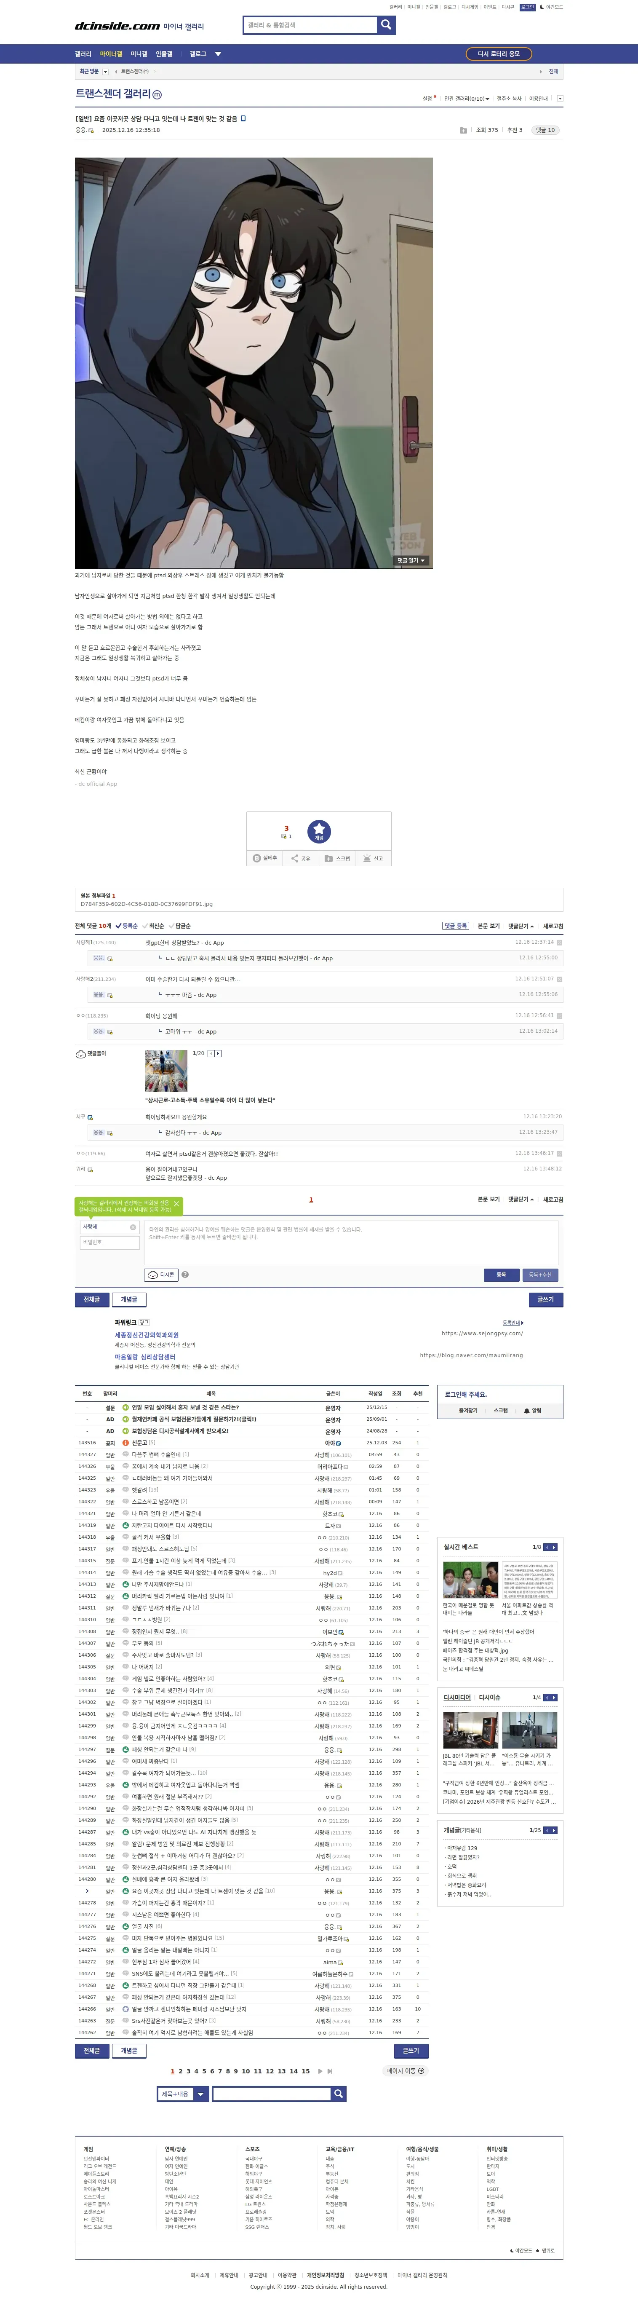Open 세종정신건강의학과의원 power link
This screenshot has height=2311, width=638.
point(146,1335)
